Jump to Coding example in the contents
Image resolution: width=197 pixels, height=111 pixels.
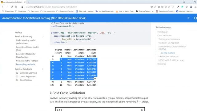tap(168, 53)
